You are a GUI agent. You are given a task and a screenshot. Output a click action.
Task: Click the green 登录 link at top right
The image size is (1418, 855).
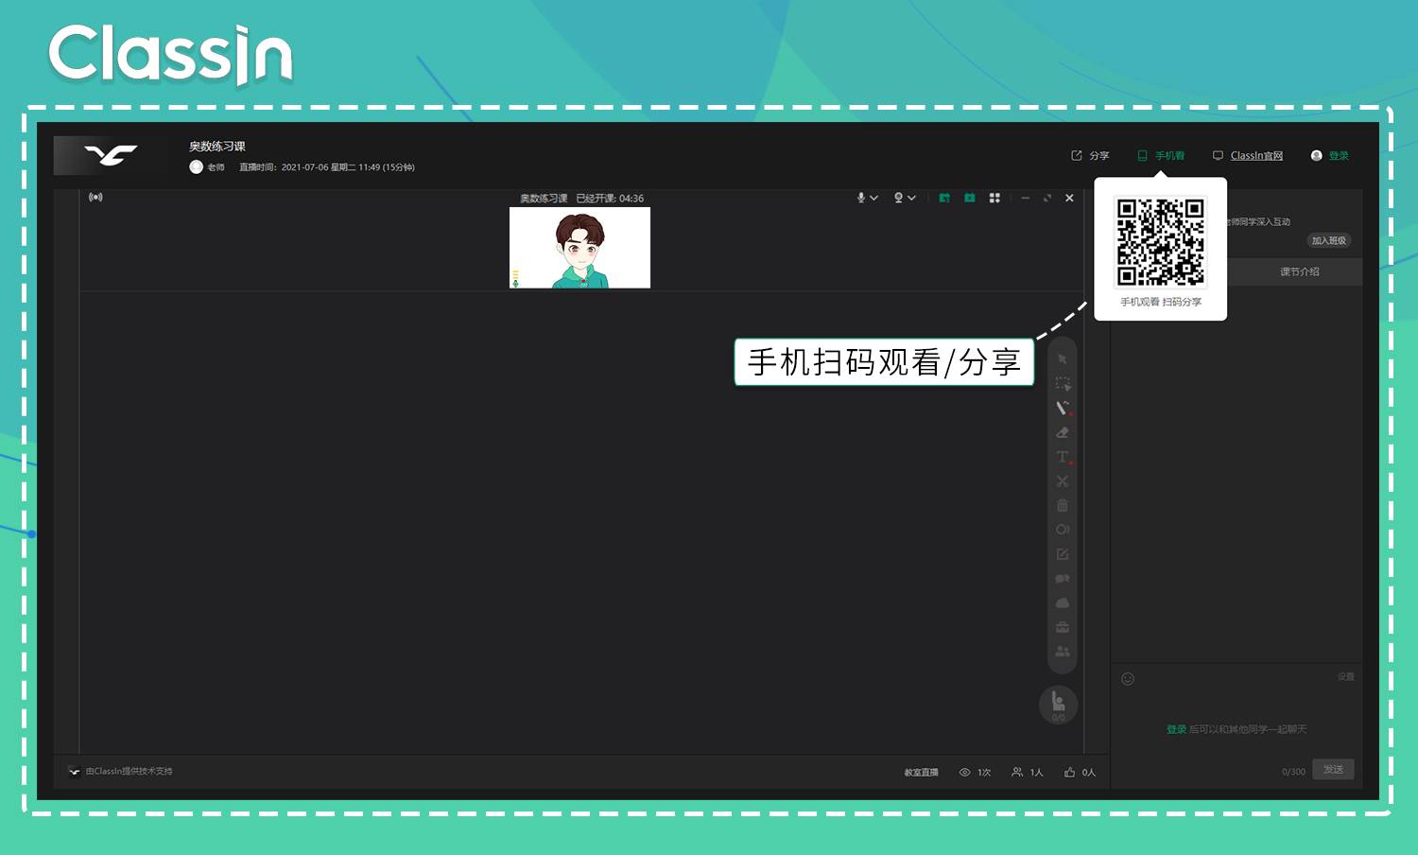tap(1339, 155)
